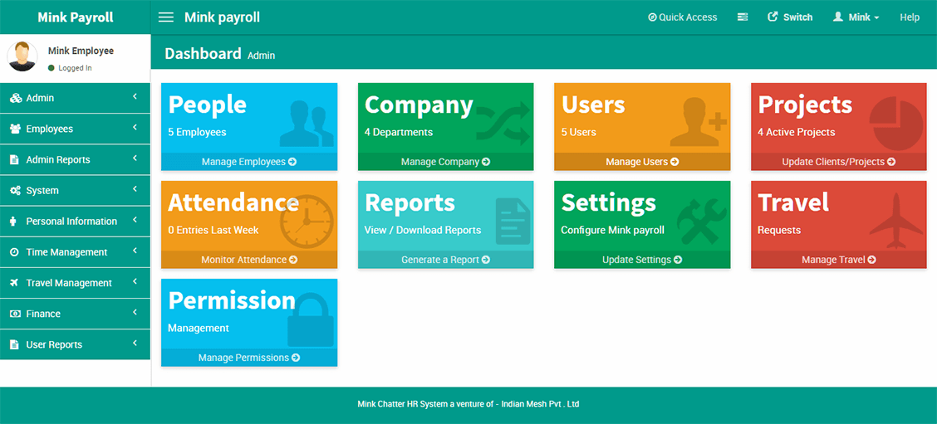This screenshot has height=424, width=937.
Task: Click the Update Settings link
Action: pos(642,260)
